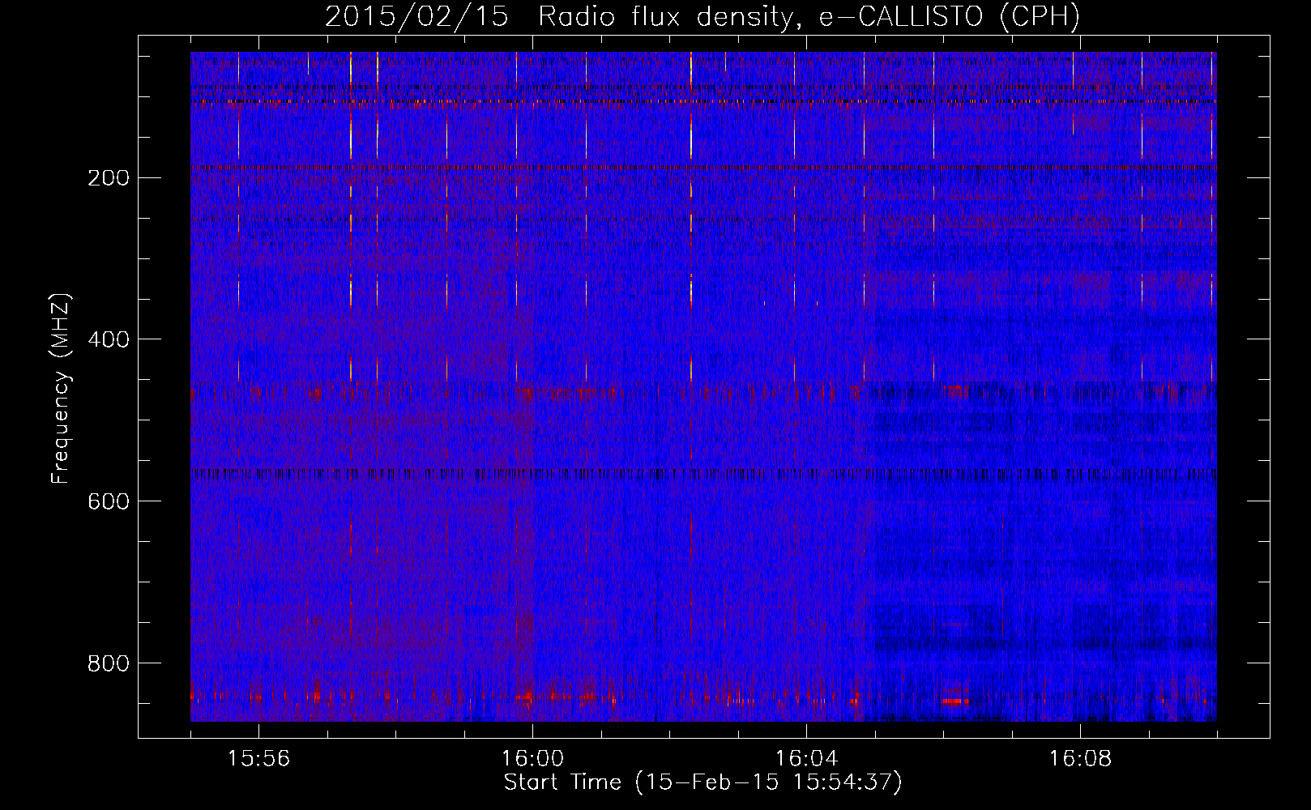
Task: Click the 200 frequency tick label
Action: 108,177
